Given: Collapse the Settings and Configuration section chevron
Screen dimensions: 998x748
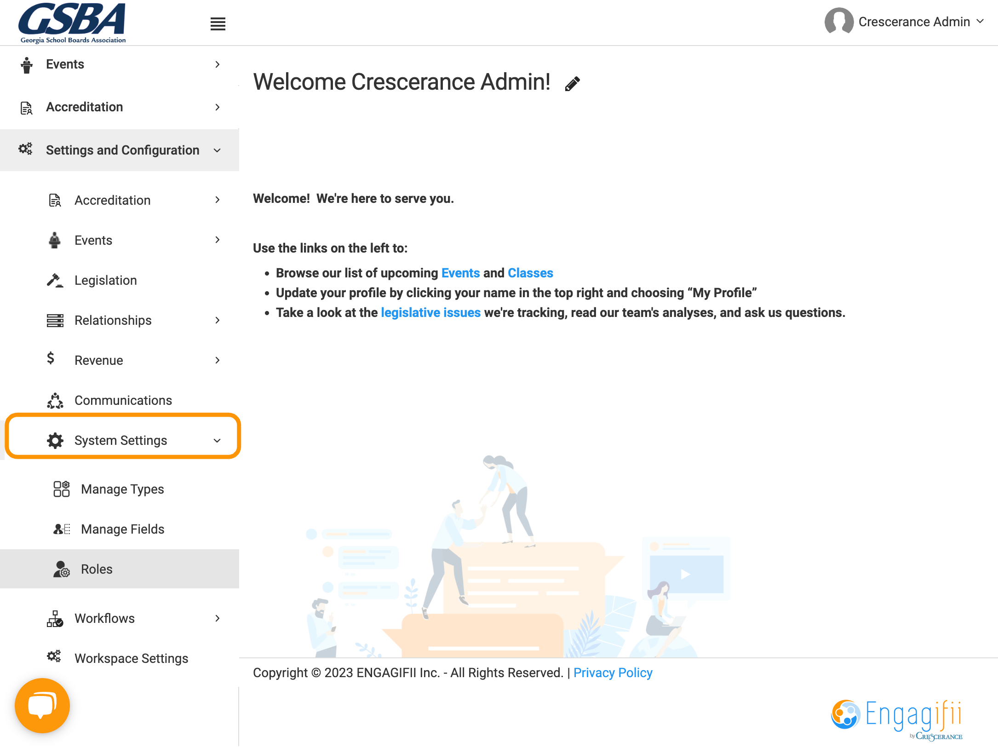Looking at the screenshot, I should 218,150.
